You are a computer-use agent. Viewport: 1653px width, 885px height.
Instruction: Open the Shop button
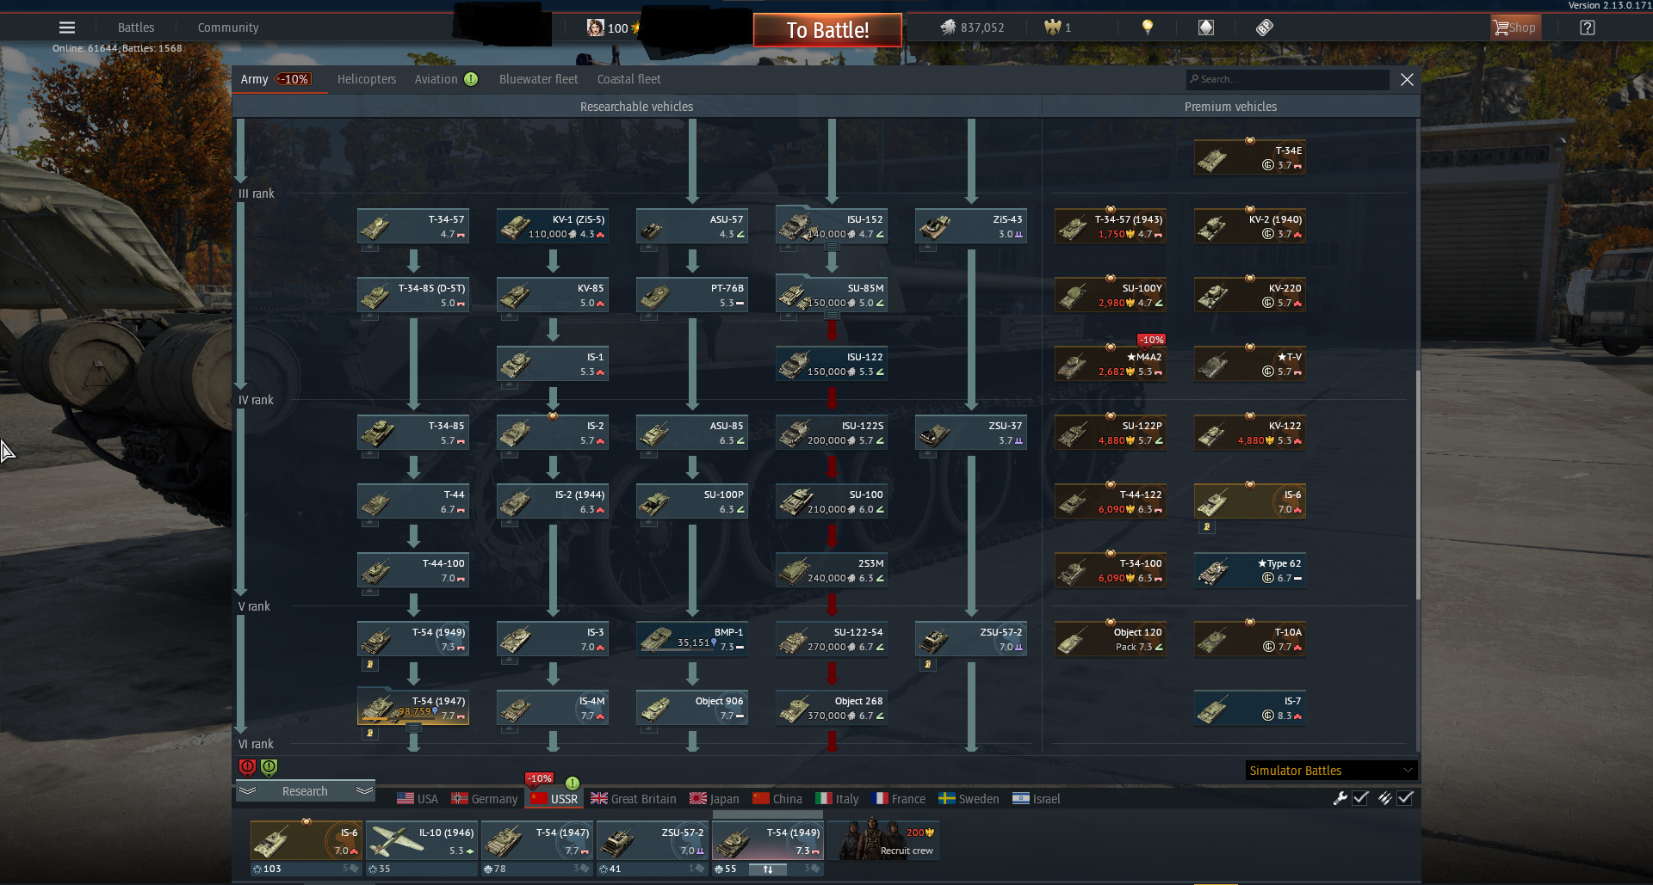click(1515, 28)
